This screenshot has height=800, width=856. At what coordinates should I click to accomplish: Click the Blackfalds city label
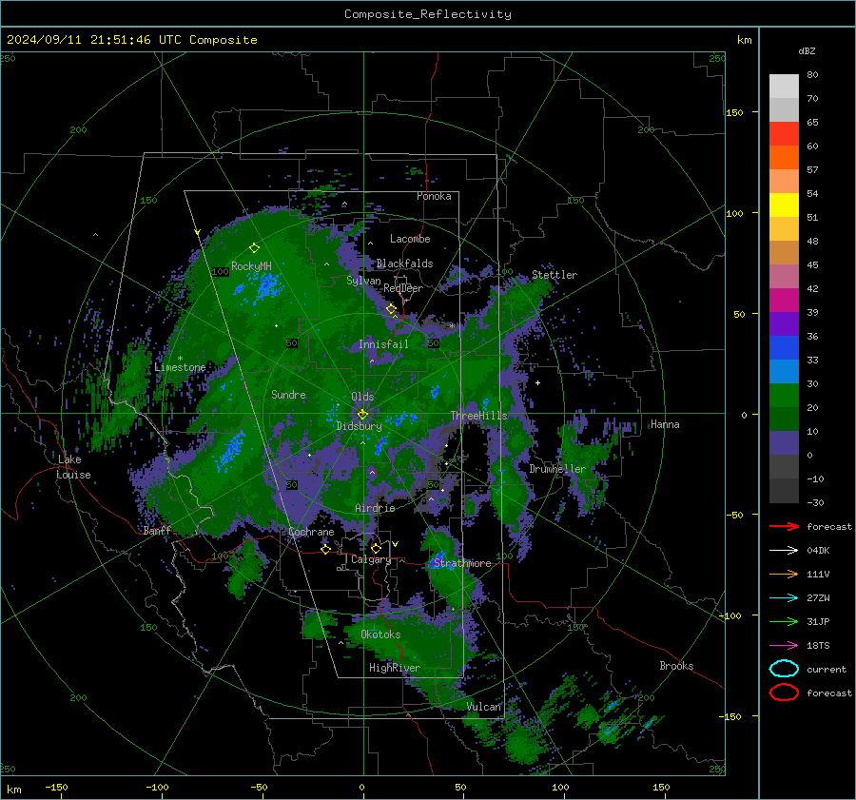[404, 263]
